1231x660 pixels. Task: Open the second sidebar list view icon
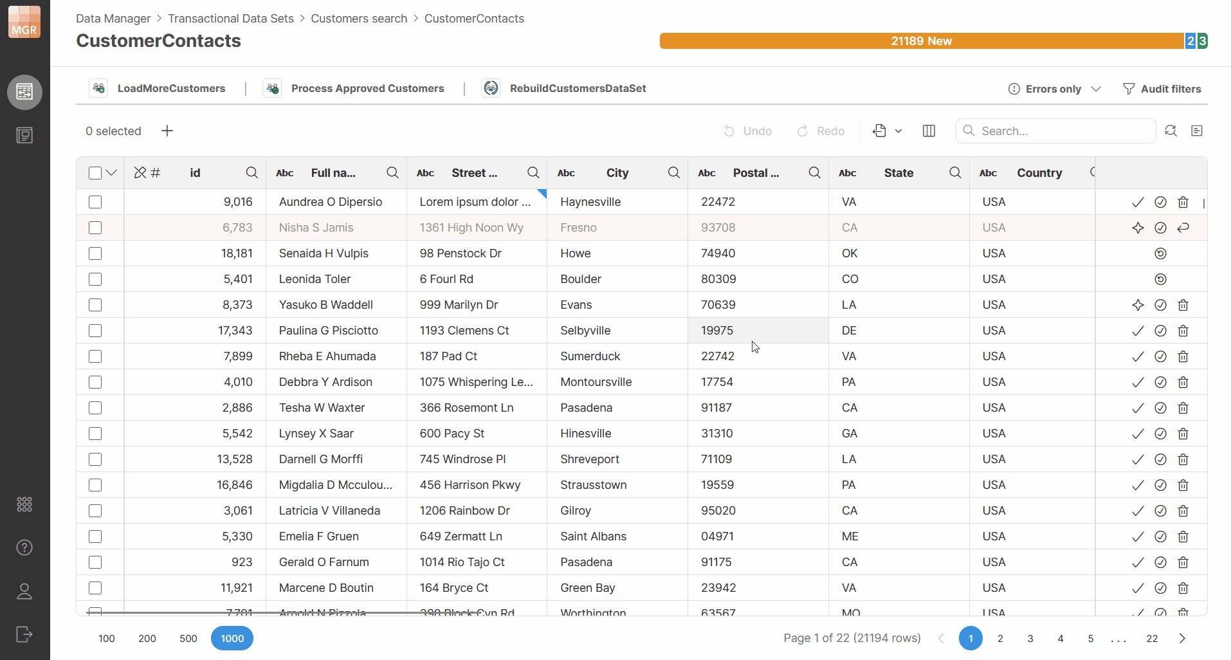point(24,135)
